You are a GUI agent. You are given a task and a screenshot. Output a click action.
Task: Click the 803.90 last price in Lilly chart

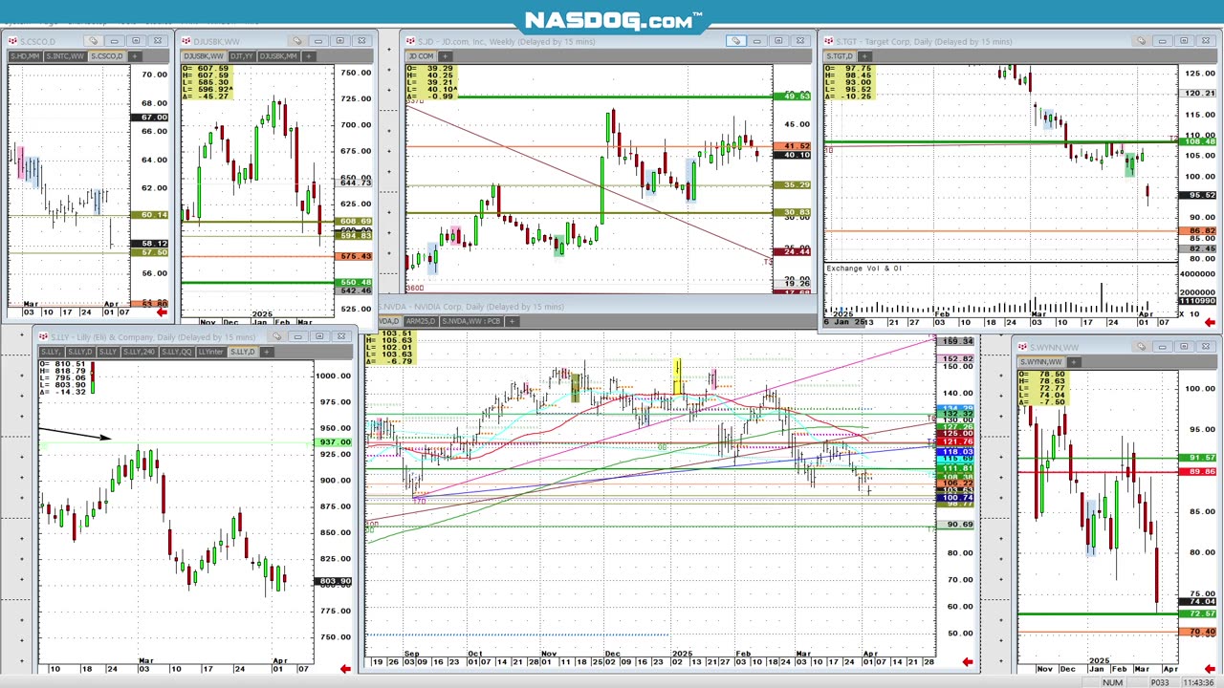(335, 581)
